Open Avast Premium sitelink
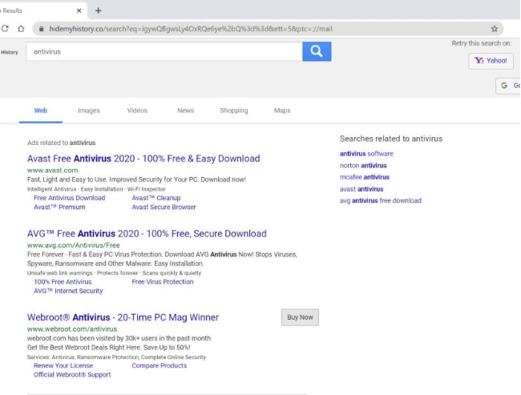 59,207
